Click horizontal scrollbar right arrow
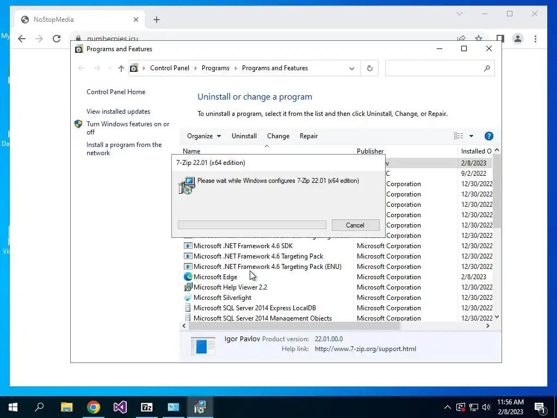 click(x=488, y=325)
